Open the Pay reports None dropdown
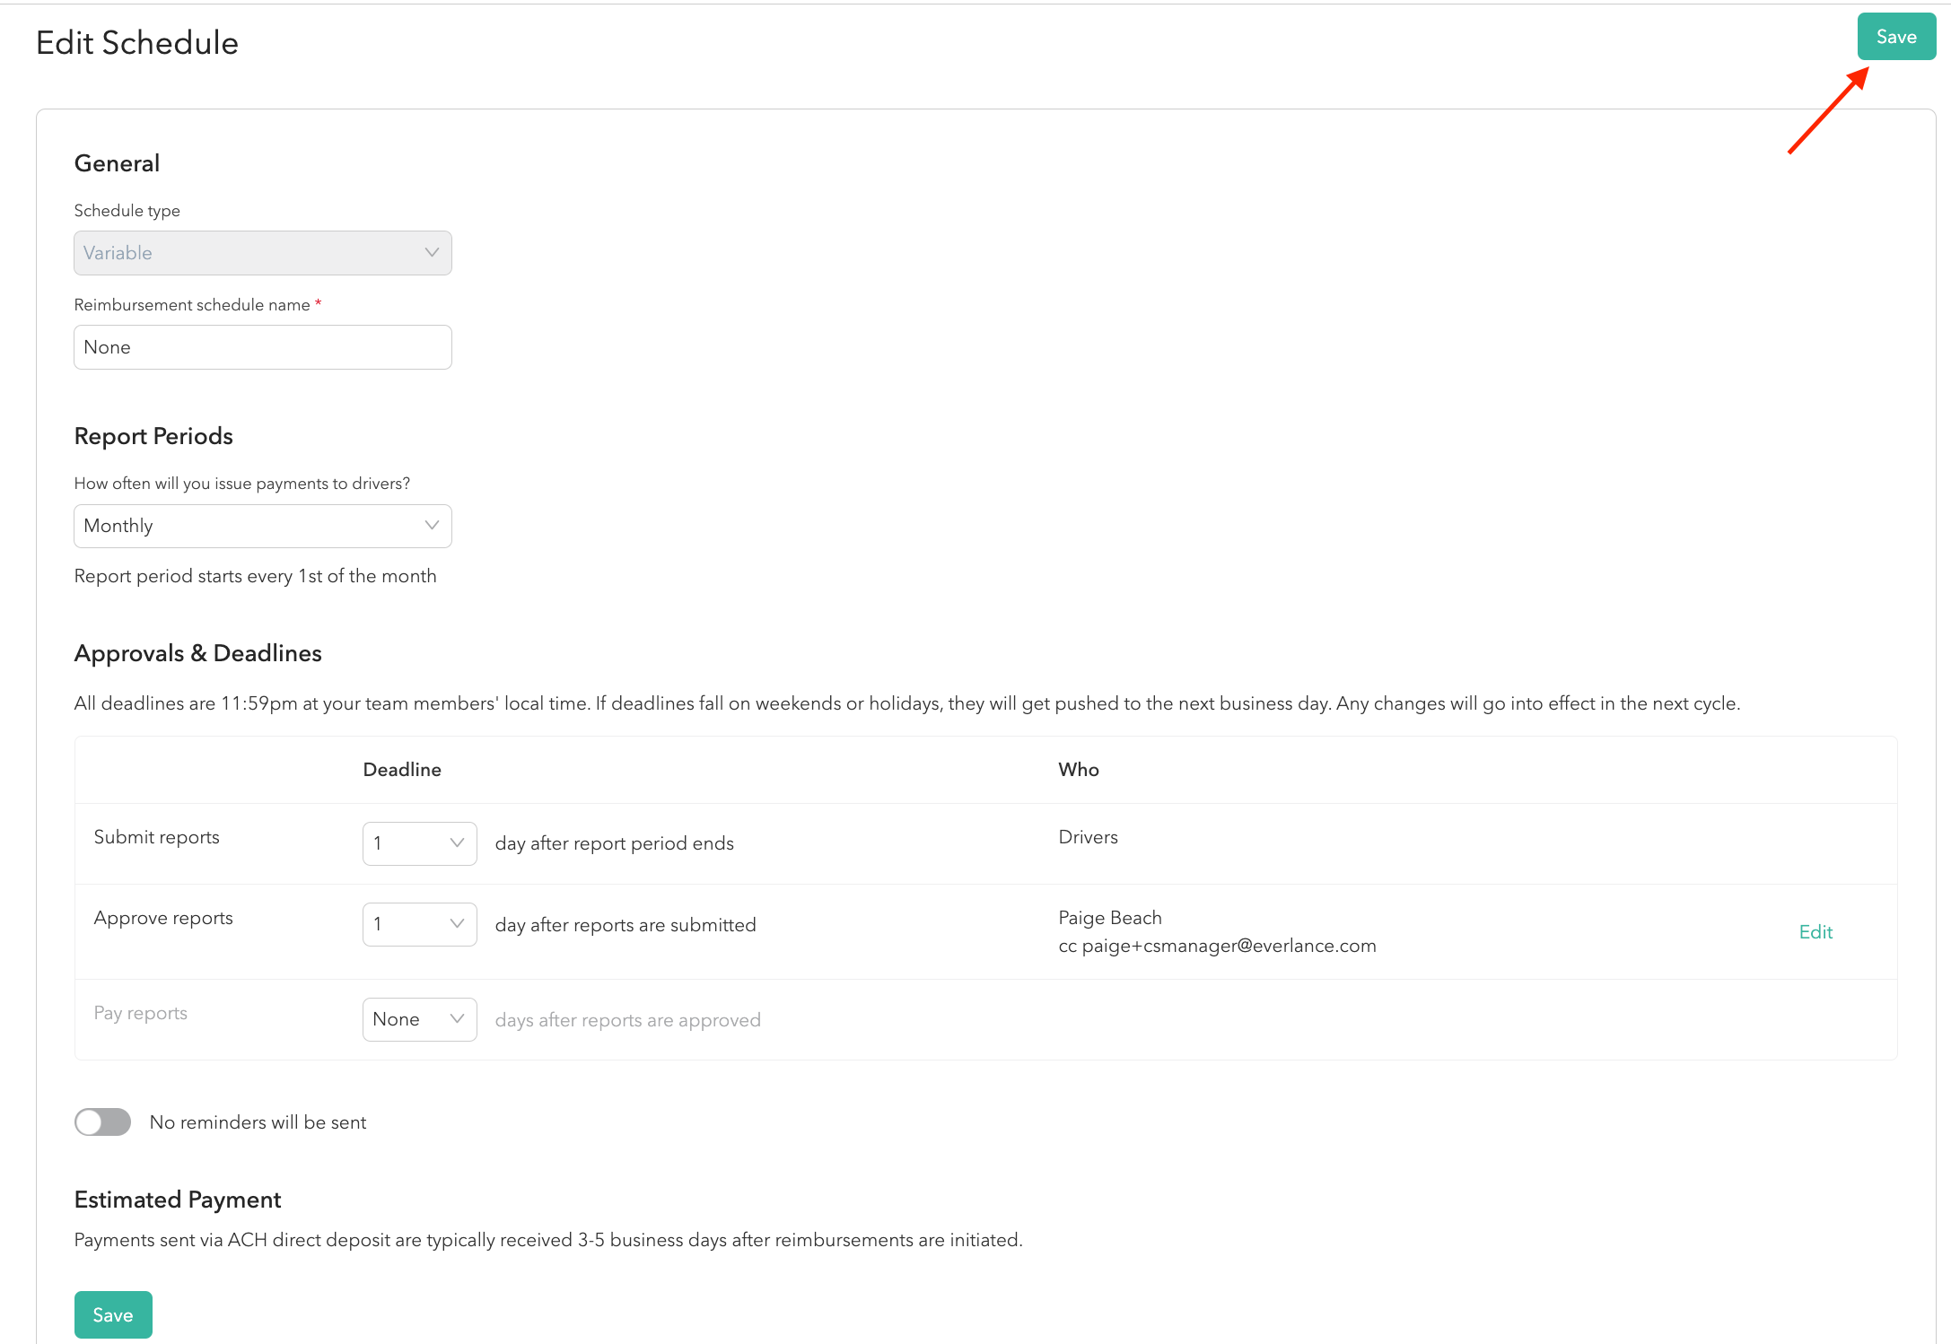Viewport: 1951px width, 1344px height. pos(408,1019)
